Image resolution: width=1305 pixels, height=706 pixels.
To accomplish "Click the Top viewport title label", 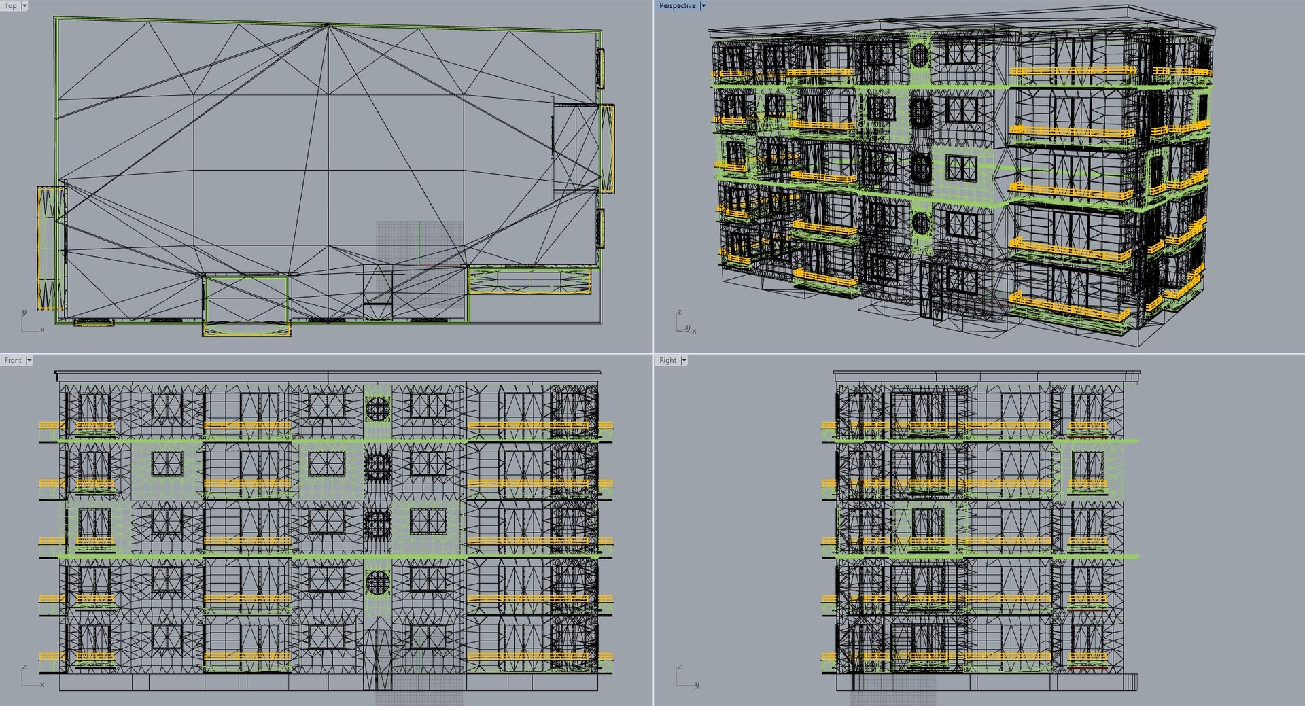I will coord(10,5).
